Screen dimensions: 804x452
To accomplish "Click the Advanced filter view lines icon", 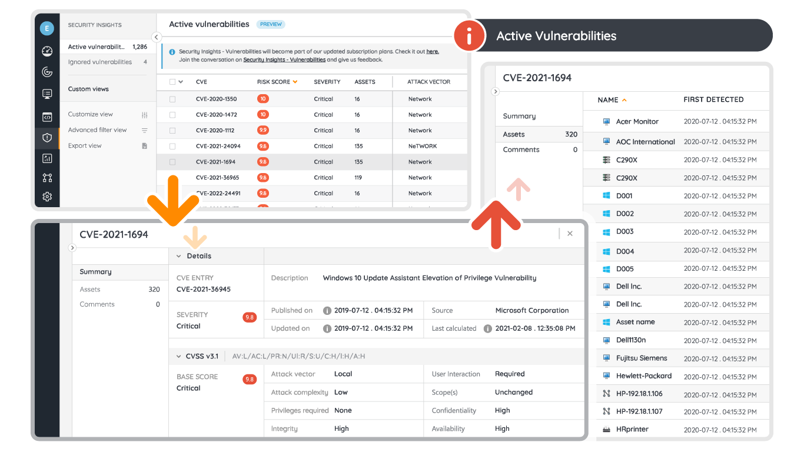I will [145, 130].
